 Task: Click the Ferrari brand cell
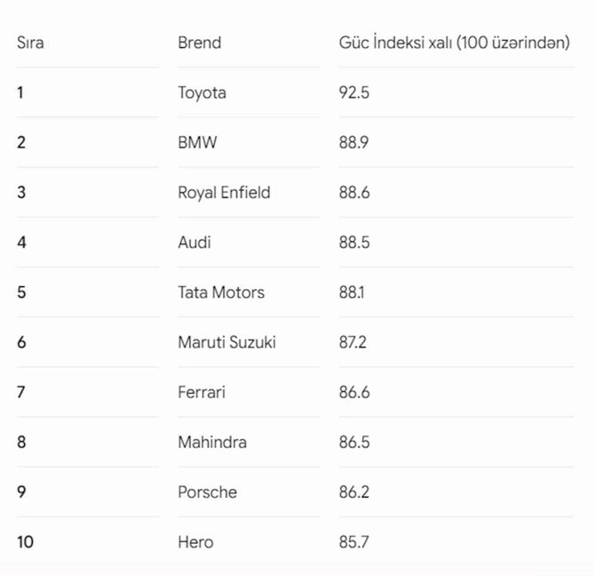pyautogui.click(x=202, y=392)
